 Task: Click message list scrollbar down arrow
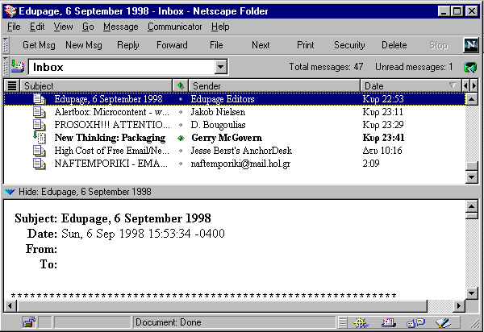point(472,177)
